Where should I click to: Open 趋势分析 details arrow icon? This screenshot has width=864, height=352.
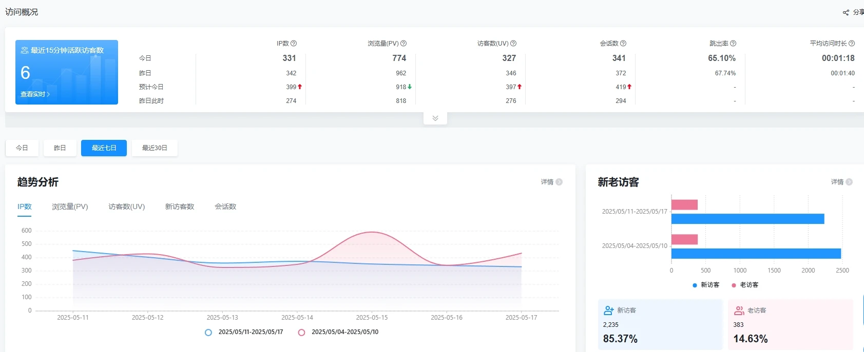(x=559, y=182)
